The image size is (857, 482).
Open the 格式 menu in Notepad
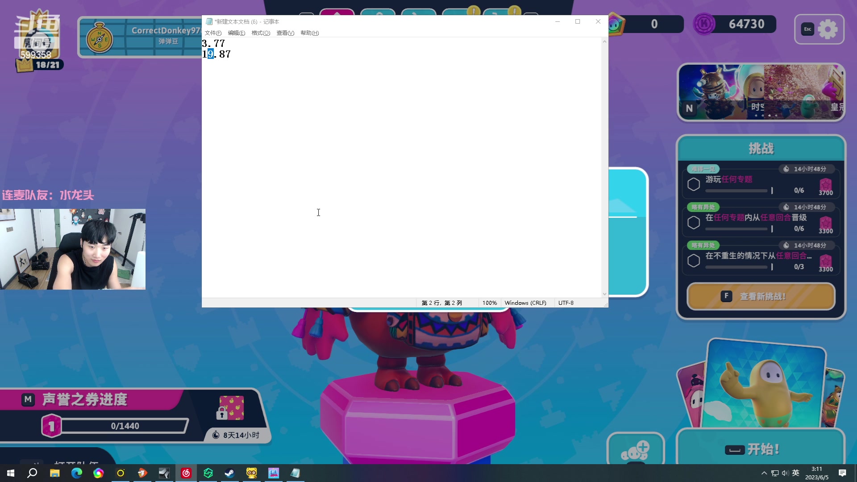[261, 33]
